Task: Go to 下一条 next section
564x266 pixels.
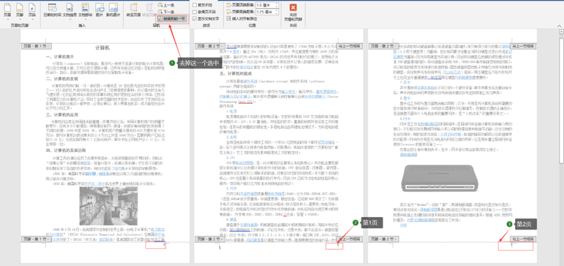Action: [x=166, y=12]
